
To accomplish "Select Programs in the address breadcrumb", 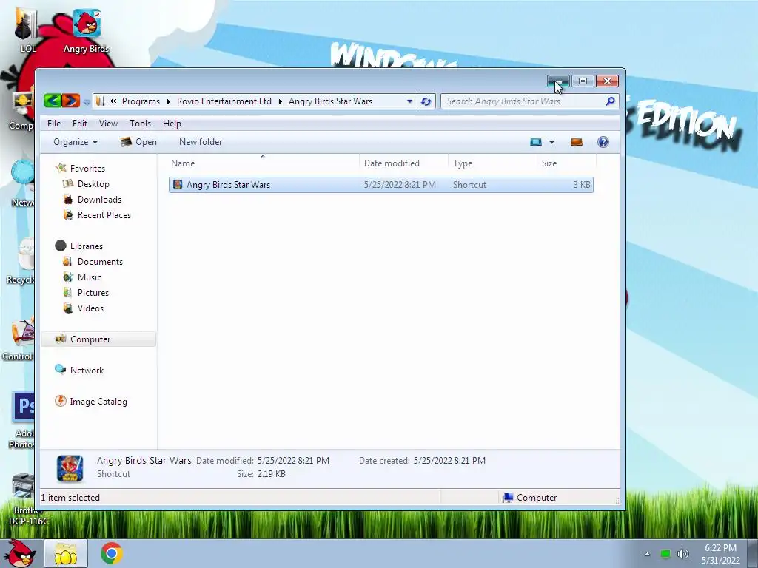I will tap(141, 101).
